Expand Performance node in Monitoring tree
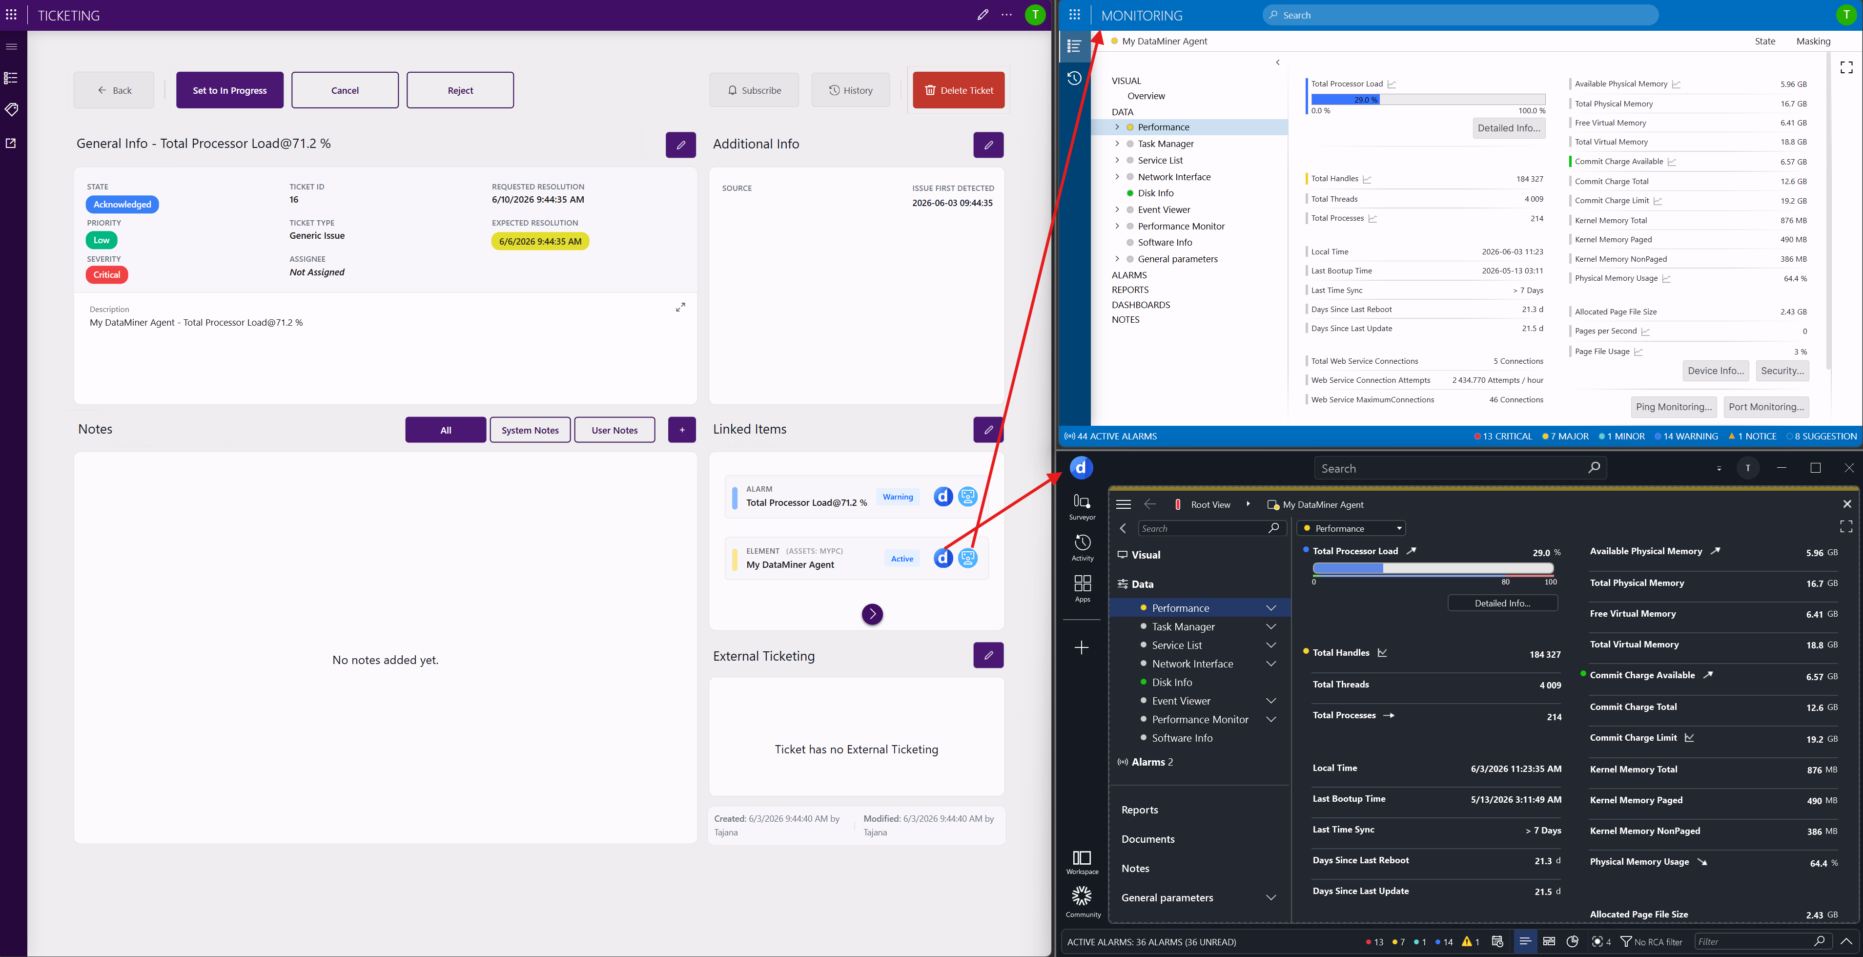The image size is (1863, 957). point(1117,127)
